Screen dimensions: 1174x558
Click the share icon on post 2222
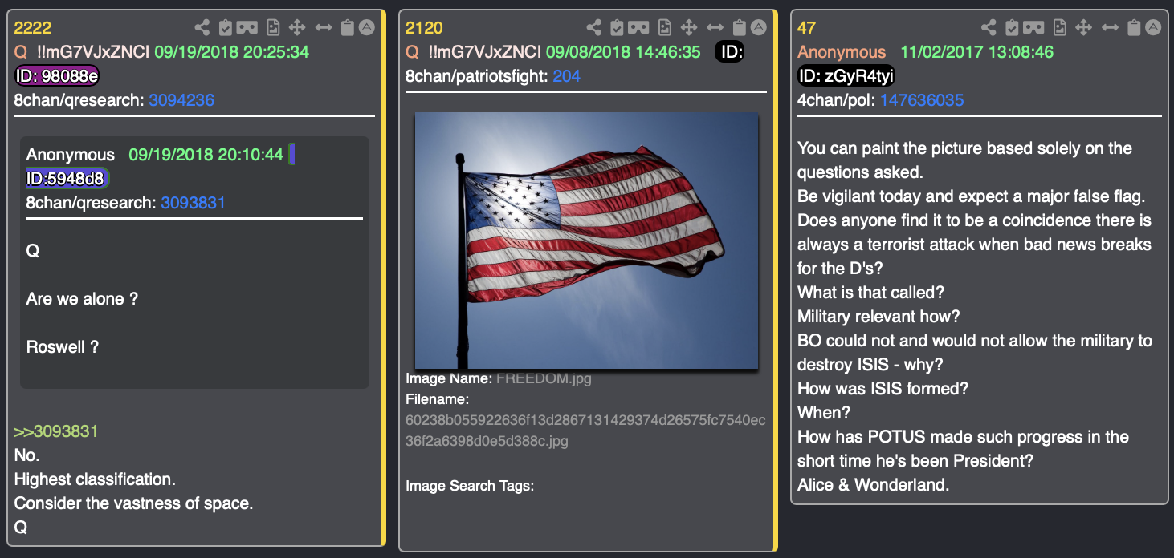[x=202, y=28]
